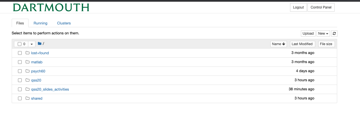Click the folder icon beside qss20
The width and height of the screenshot is (360, 117).
[28, 80]
